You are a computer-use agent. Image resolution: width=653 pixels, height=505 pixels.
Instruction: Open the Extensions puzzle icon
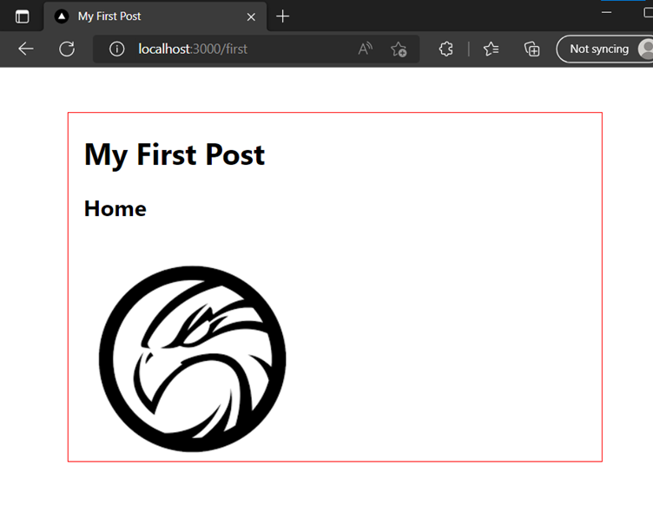pos(446,49)
